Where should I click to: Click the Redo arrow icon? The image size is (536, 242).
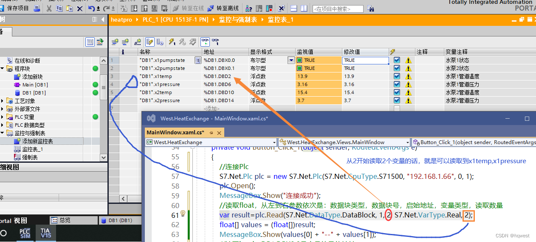(x=107, y=8)
